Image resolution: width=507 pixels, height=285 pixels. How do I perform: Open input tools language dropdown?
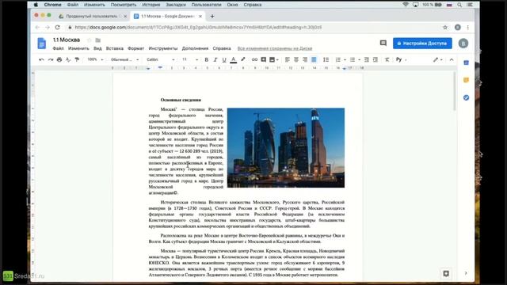(x=401, y=60)
